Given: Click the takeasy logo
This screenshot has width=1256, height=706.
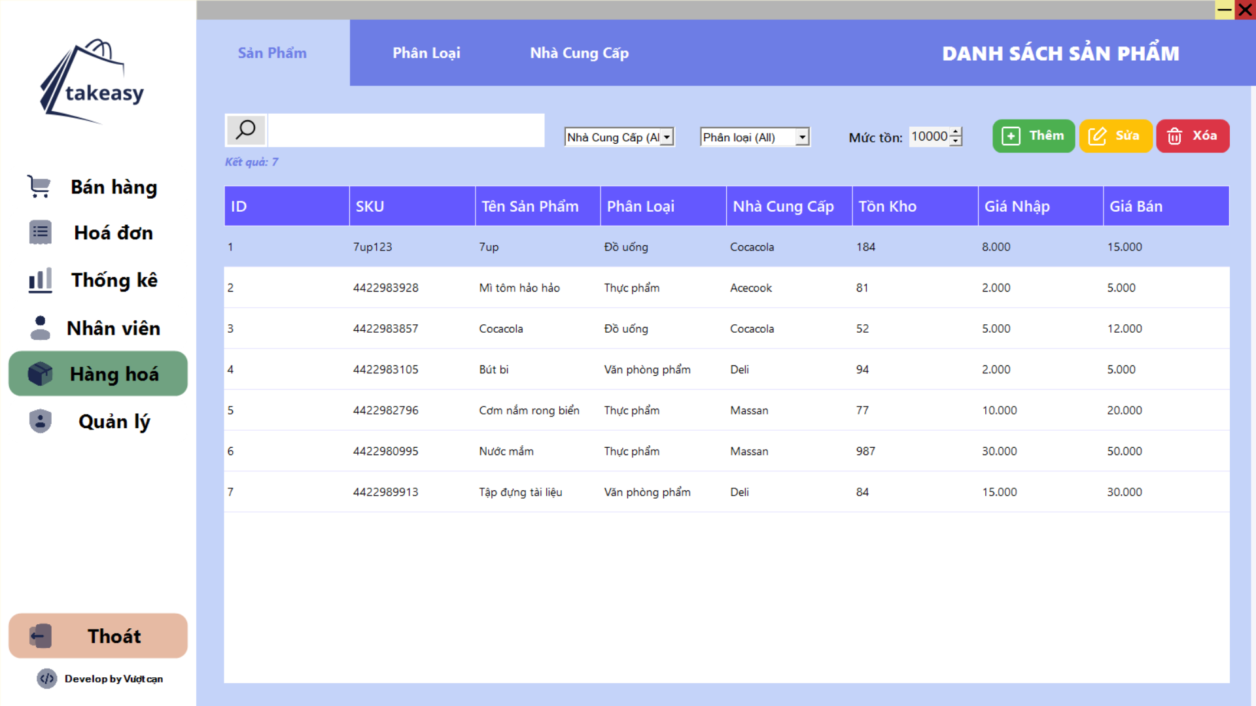Looking at the screenshot, I should [92, 82].
